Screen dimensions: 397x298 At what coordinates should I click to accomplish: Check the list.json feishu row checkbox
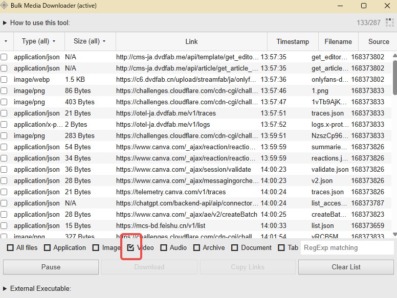click(4, 225)
